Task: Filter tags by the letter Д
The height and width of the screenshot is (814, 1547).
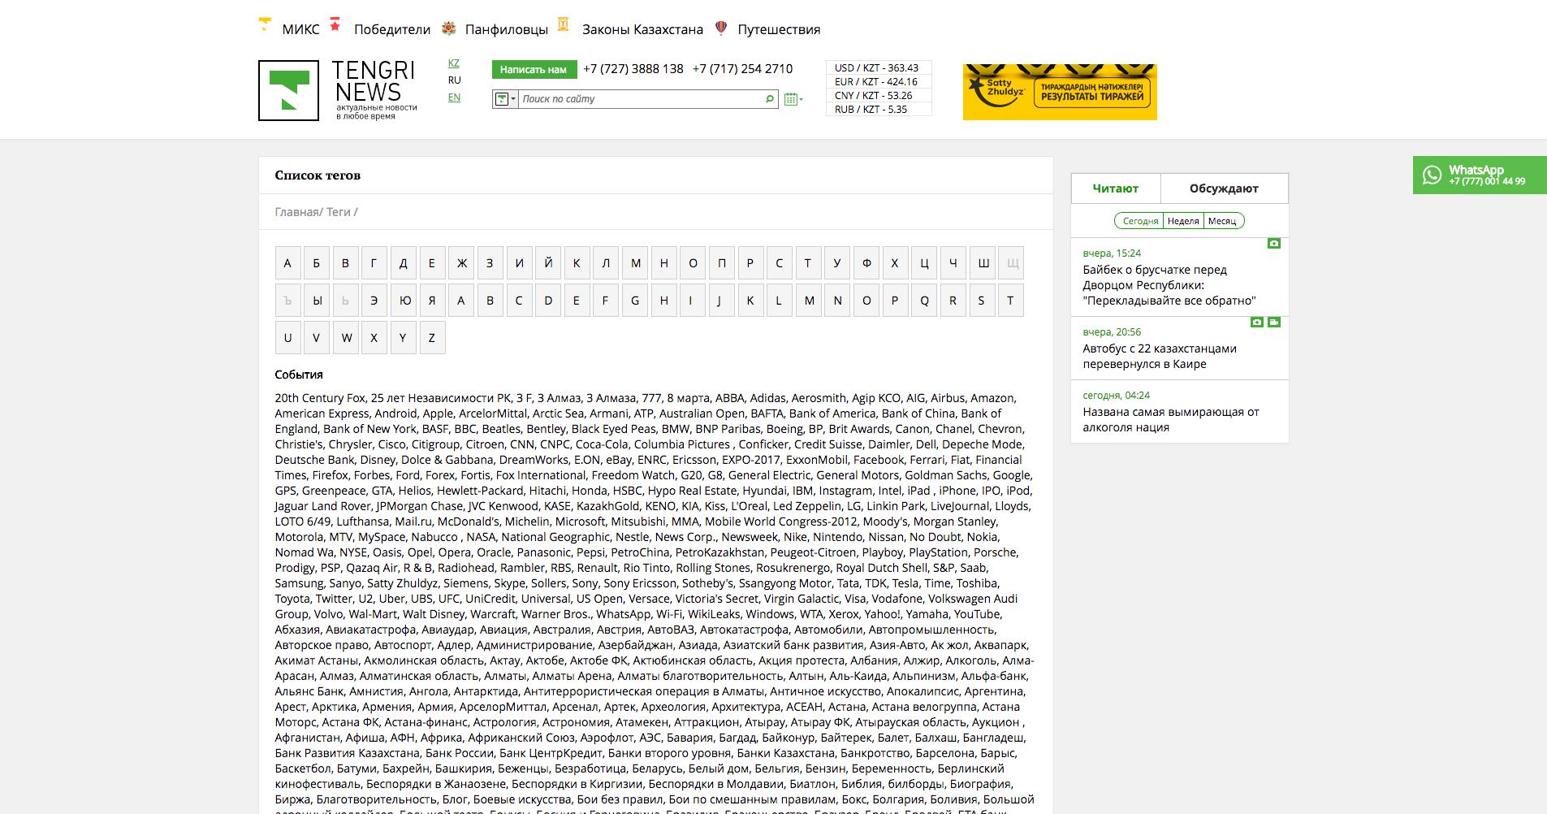Action: click(x=404, y=263)
